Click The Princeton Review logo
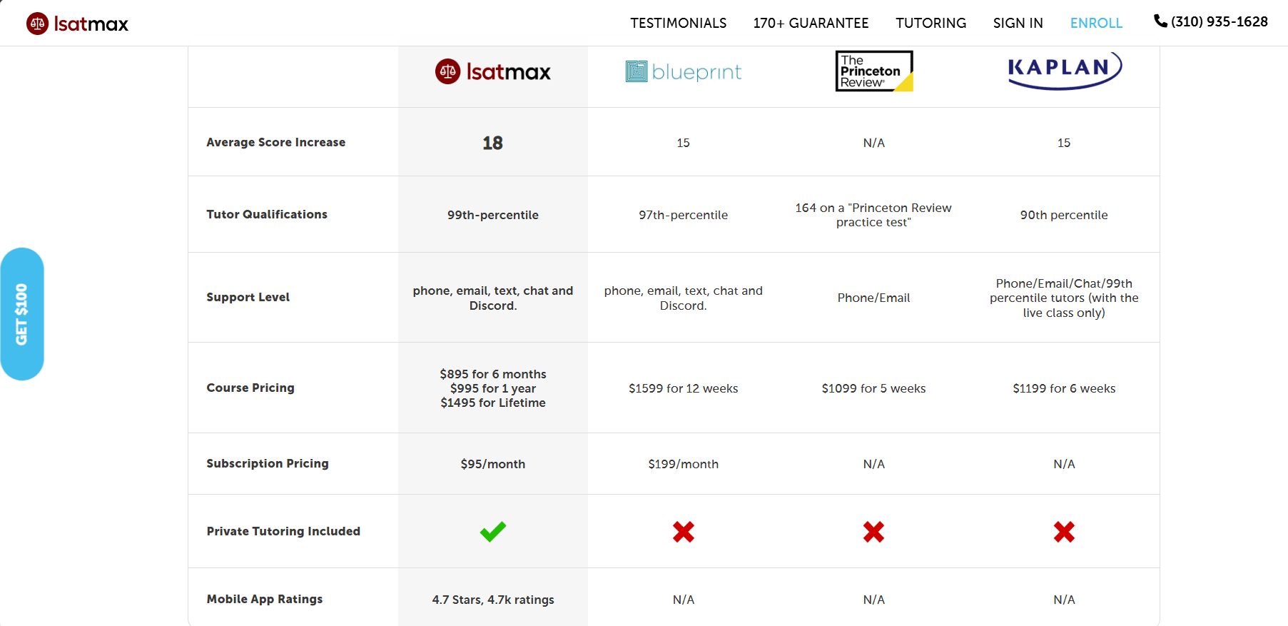1288x626 pixels. click(x=874, y=71)
